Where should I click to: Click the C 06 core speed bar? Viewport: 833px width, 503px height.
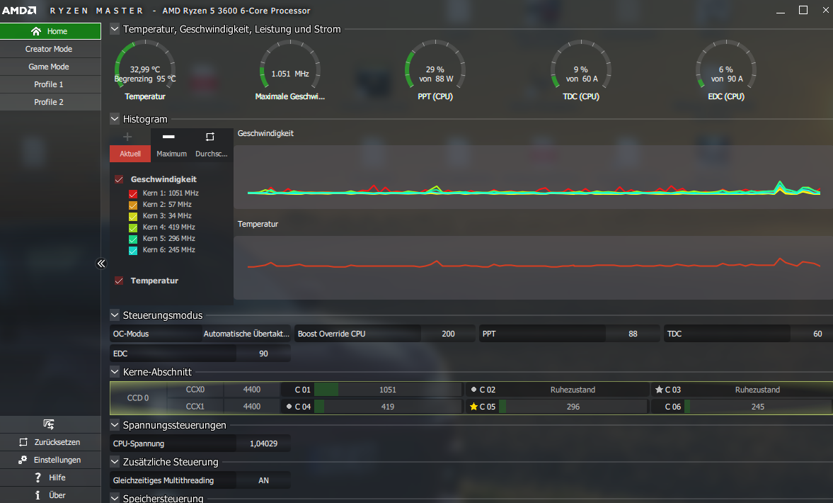tap(757, 407)
